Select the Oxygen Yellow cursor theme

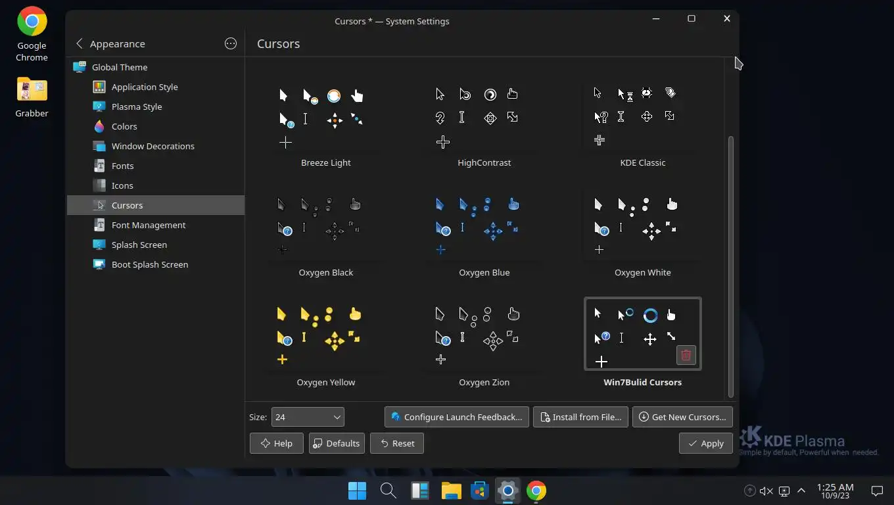pos(326,345)
